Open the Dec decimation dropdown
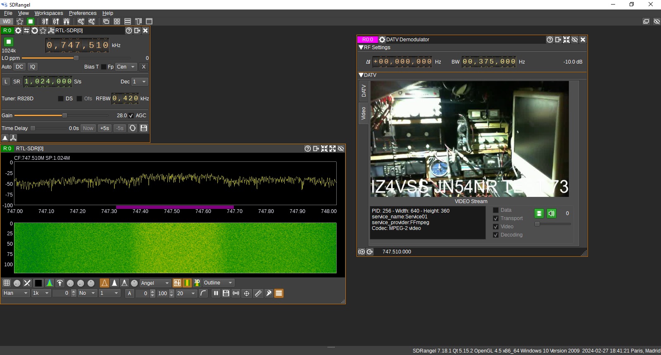 pos(140,82)
